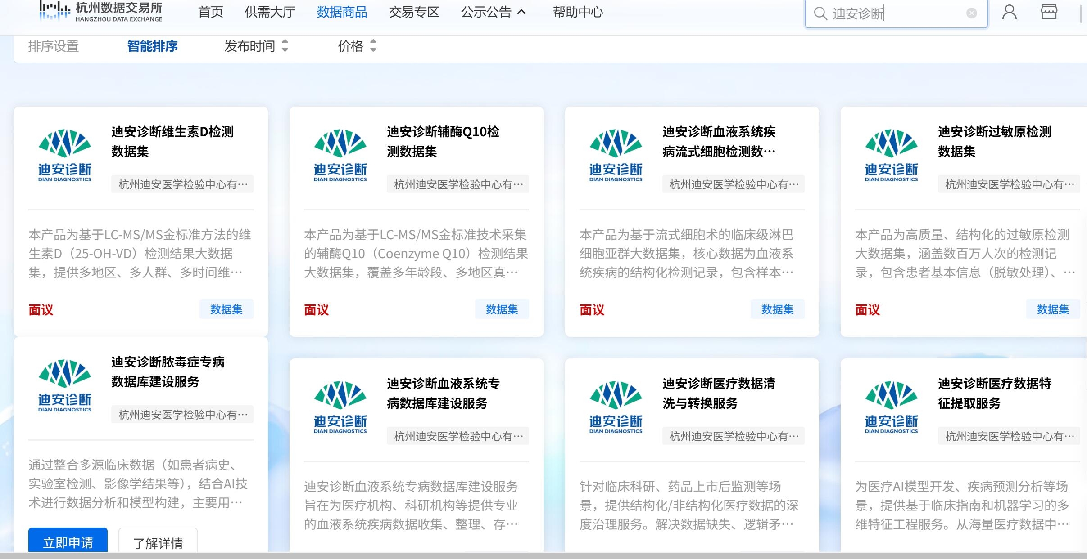1087x559 pixels.
Task: Click description starting 针对临床科研、药品上市后
Action: coord(689,505)
